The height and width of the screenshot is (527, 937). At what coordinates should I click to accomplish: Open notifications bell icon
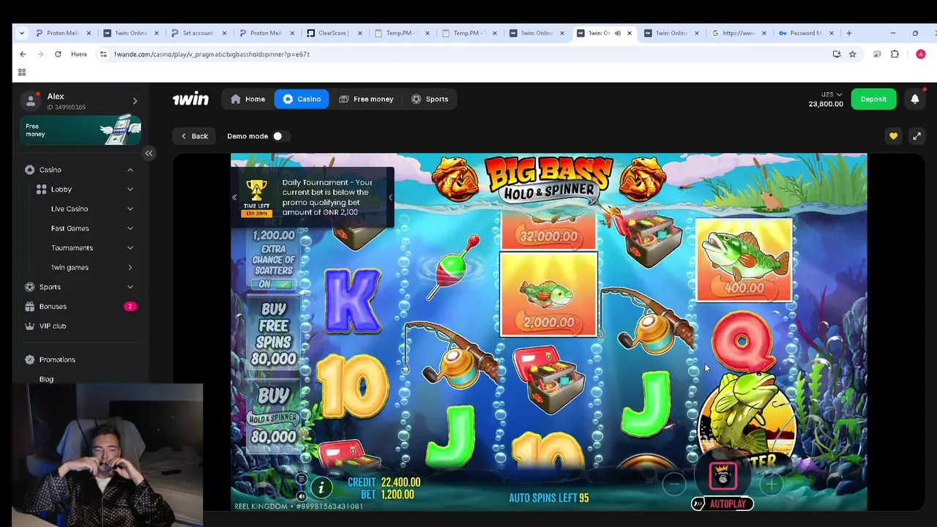(915, 99)
